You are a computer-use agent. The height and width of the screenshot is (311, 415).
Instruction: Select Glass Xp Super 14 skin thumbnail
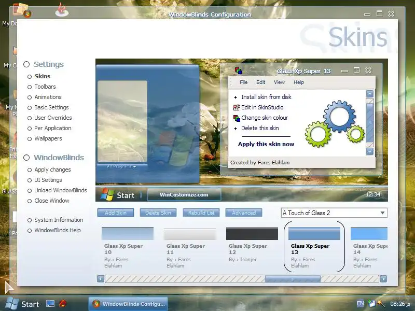coord(369,234)
